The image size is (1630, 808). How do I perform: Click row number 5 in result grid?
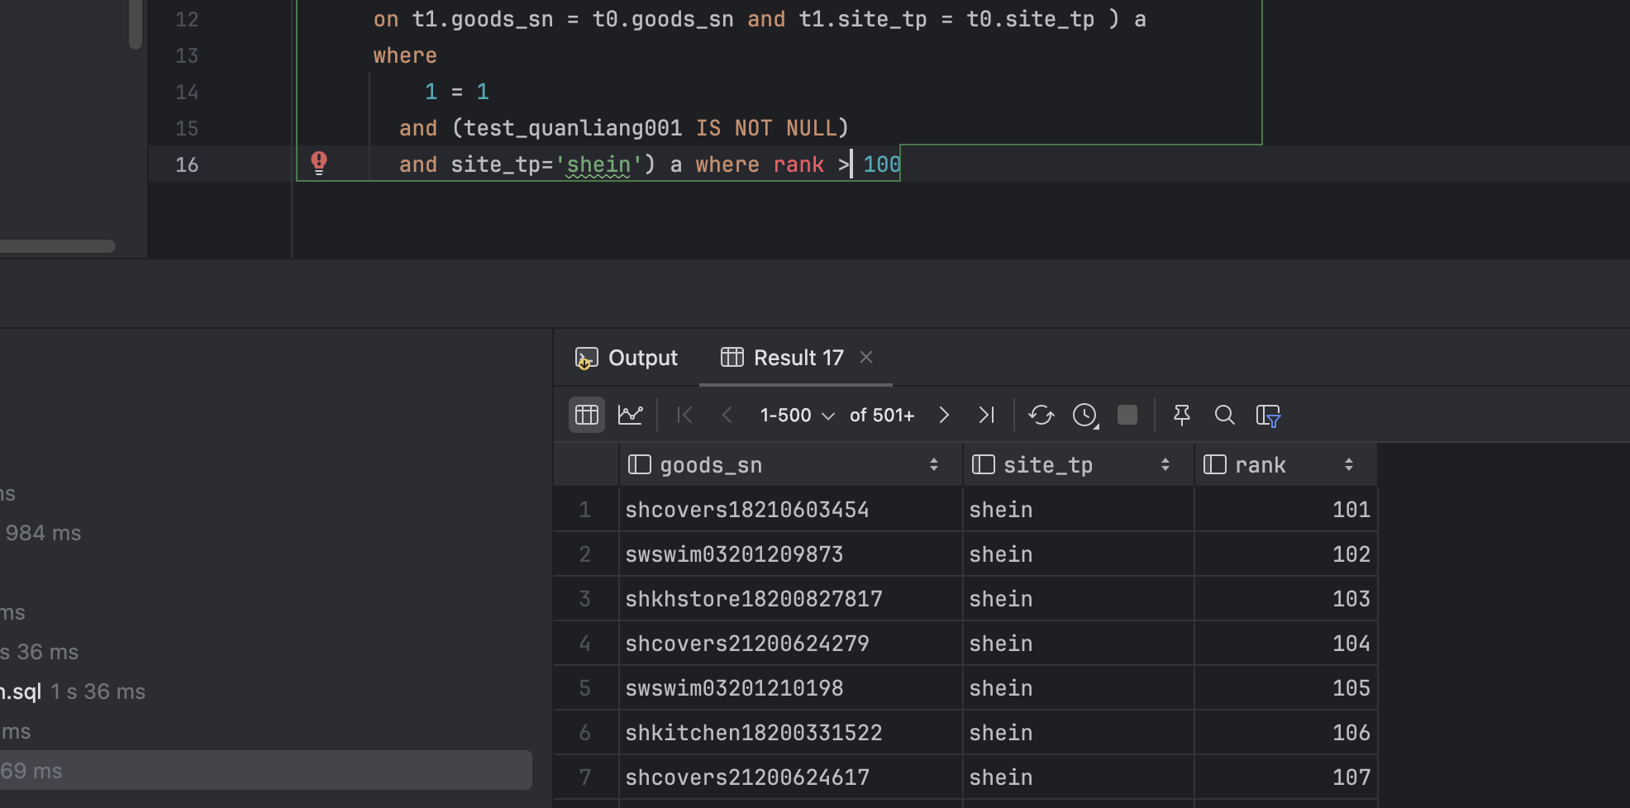[585, 688]
